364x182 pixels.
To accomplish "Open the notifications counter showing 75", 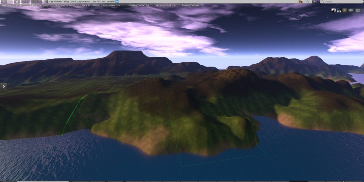I will (358, 10).
